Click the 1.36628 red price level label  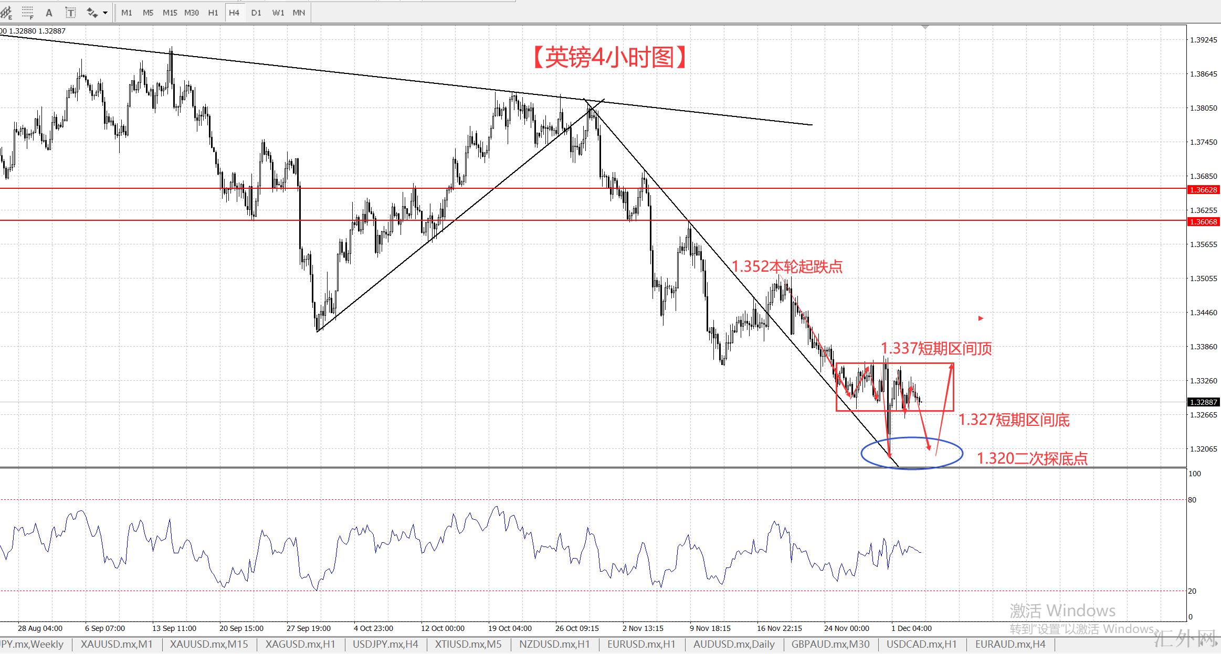click(x=1203, y=190)
